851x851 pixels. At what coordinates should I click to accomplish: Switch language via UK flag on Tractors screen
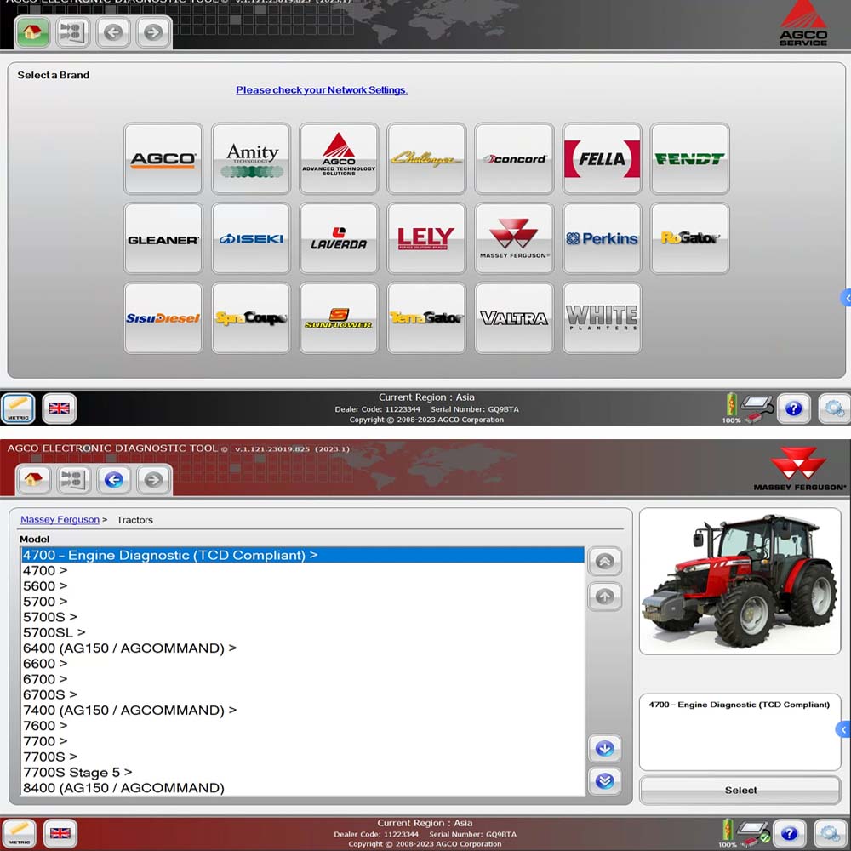pos(60,833)
